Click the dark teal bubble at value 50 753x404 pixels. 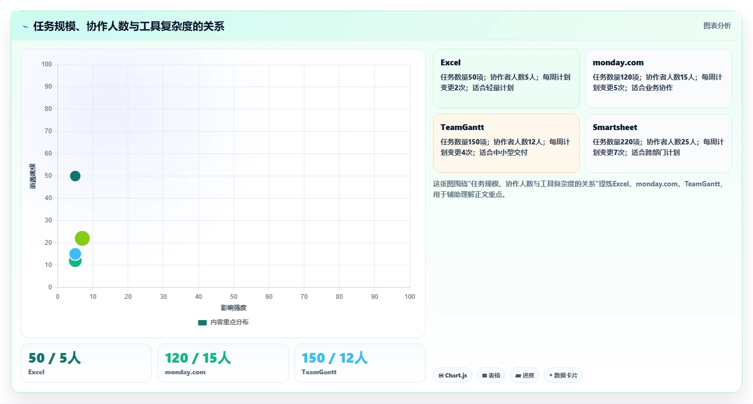[x=75, y=176]
